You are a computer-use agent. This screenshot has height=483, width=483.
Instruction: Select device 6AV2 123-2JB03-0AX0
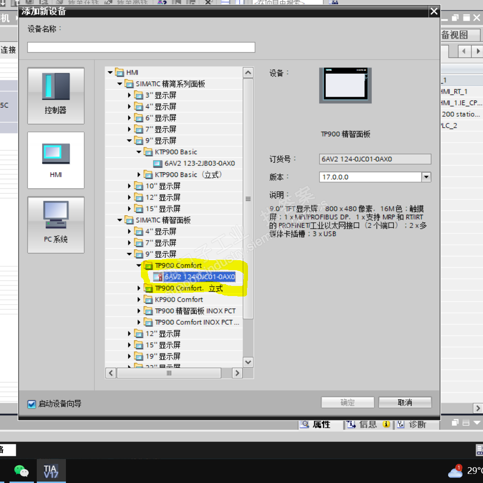click(200, 163)
